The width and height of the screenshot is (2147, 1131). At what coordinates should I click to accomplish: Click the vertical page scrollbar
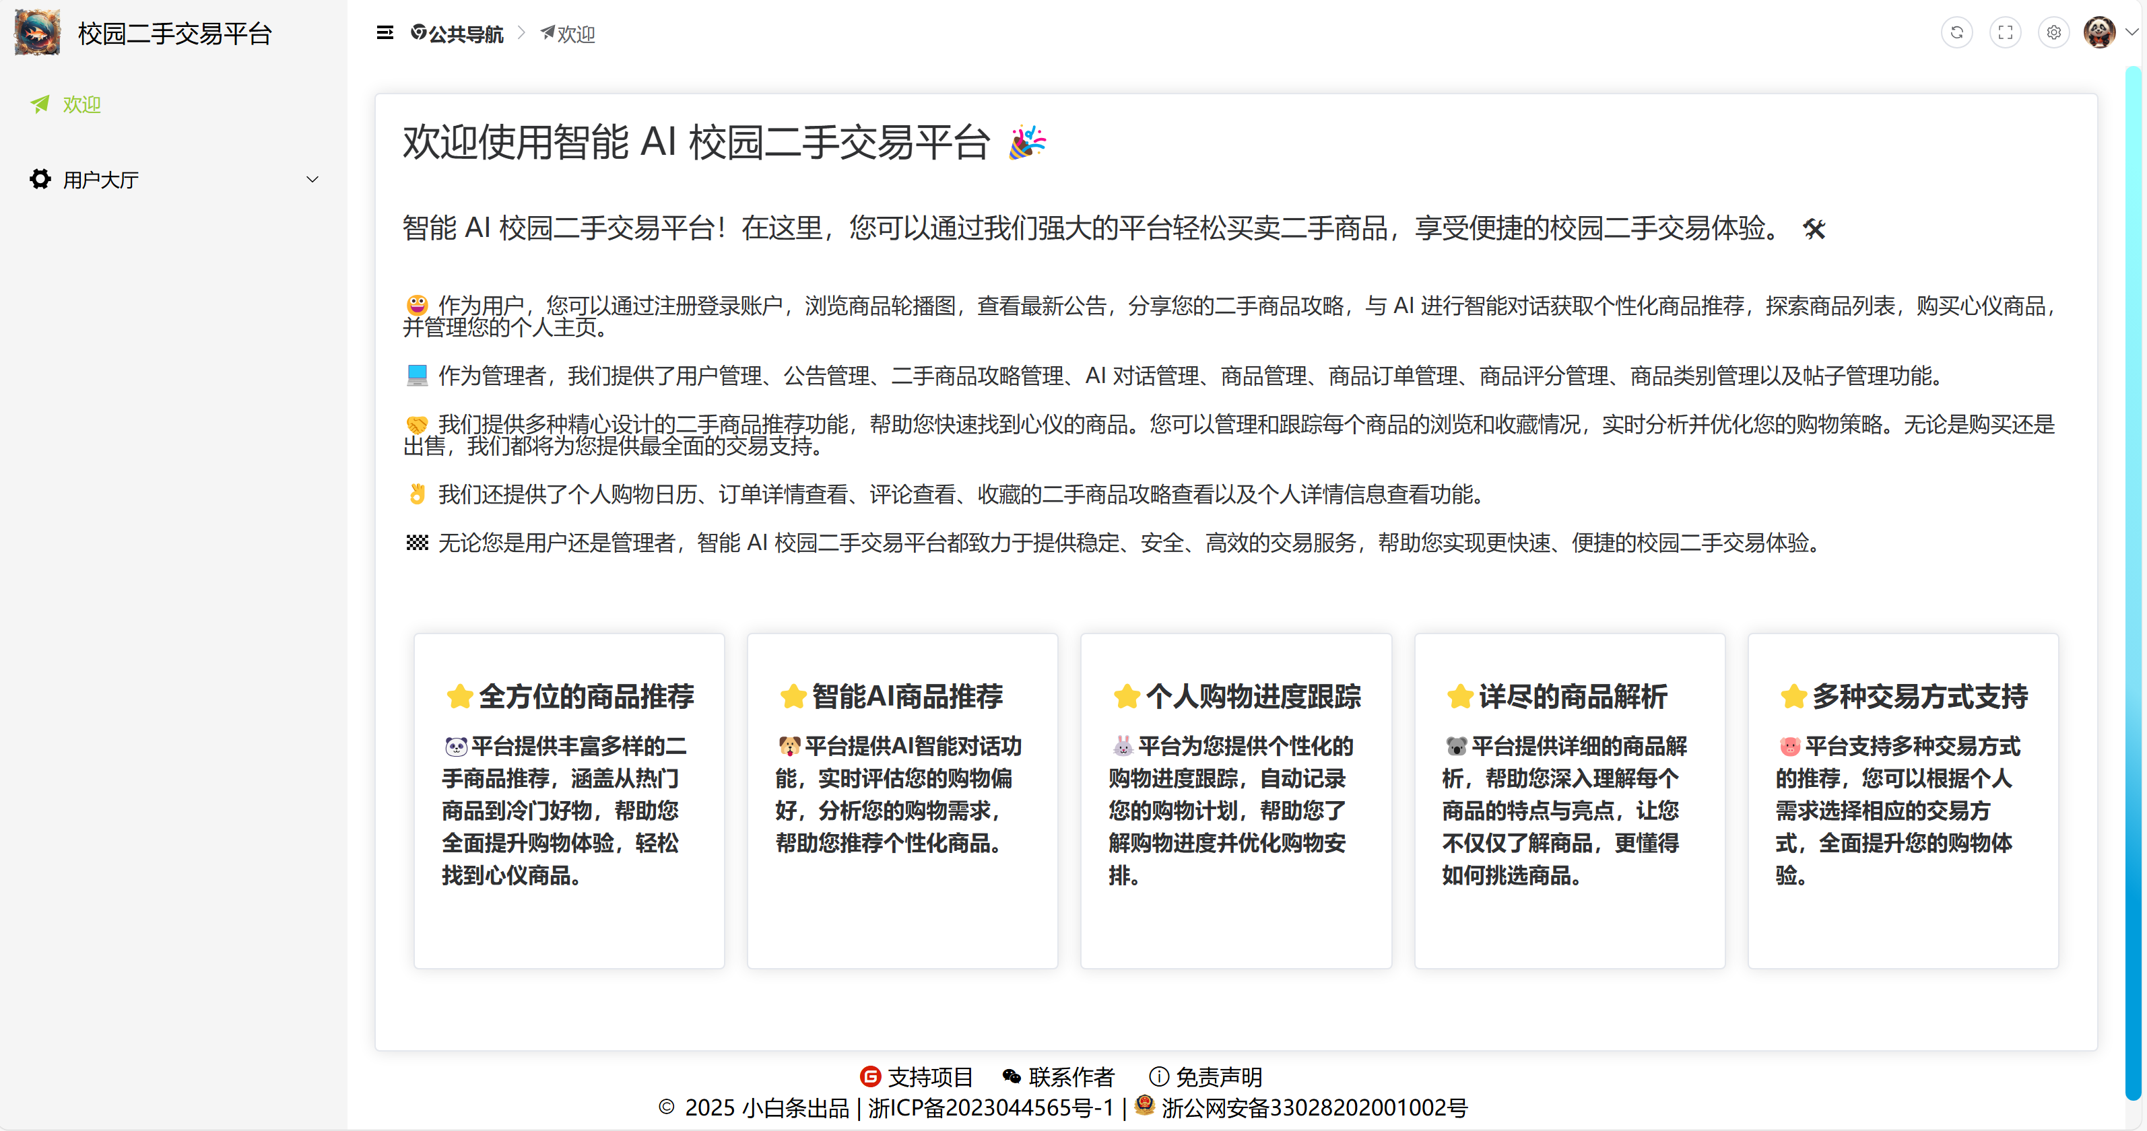(2132, 584)
